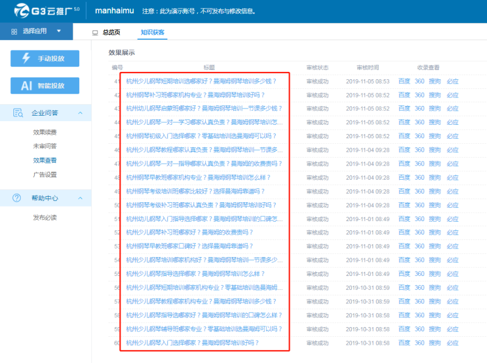
Task: Open title 杭州少儿钢琴入门选择哪家
Action: [192, 343]
